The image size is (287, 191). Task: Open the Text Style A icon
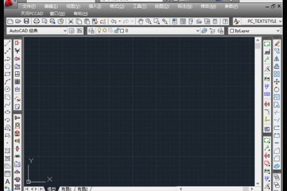[x=236, y=21]
